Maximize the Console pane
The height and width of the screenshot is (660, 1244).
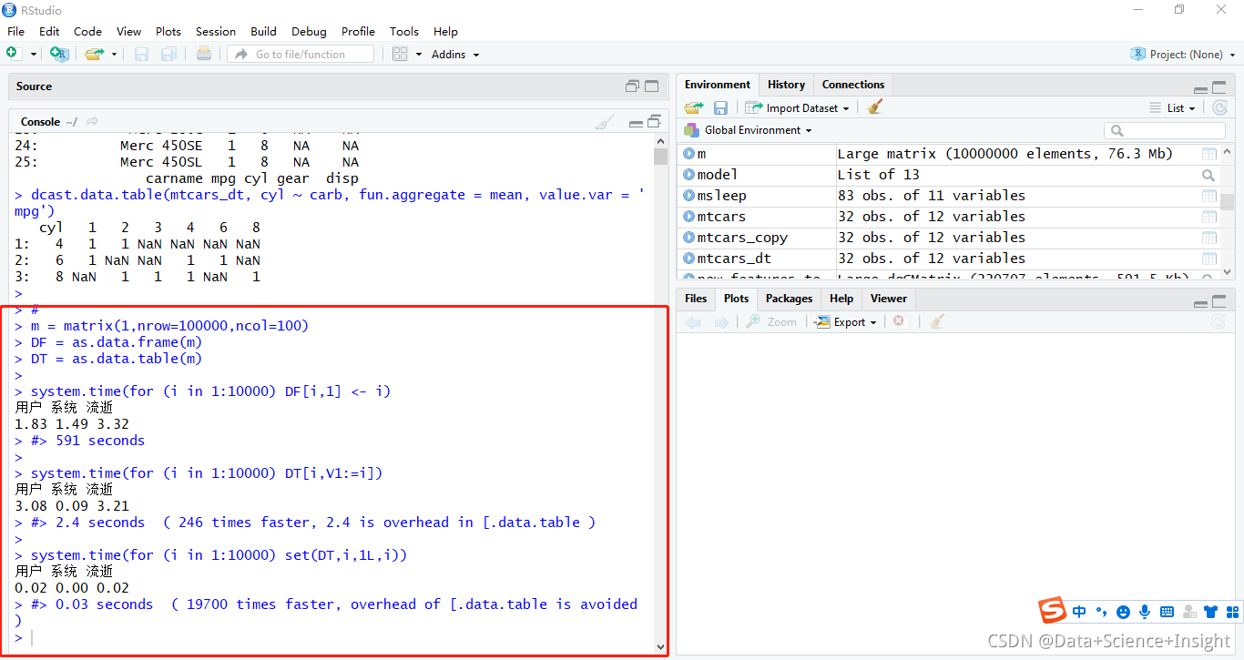click(654, 122)
